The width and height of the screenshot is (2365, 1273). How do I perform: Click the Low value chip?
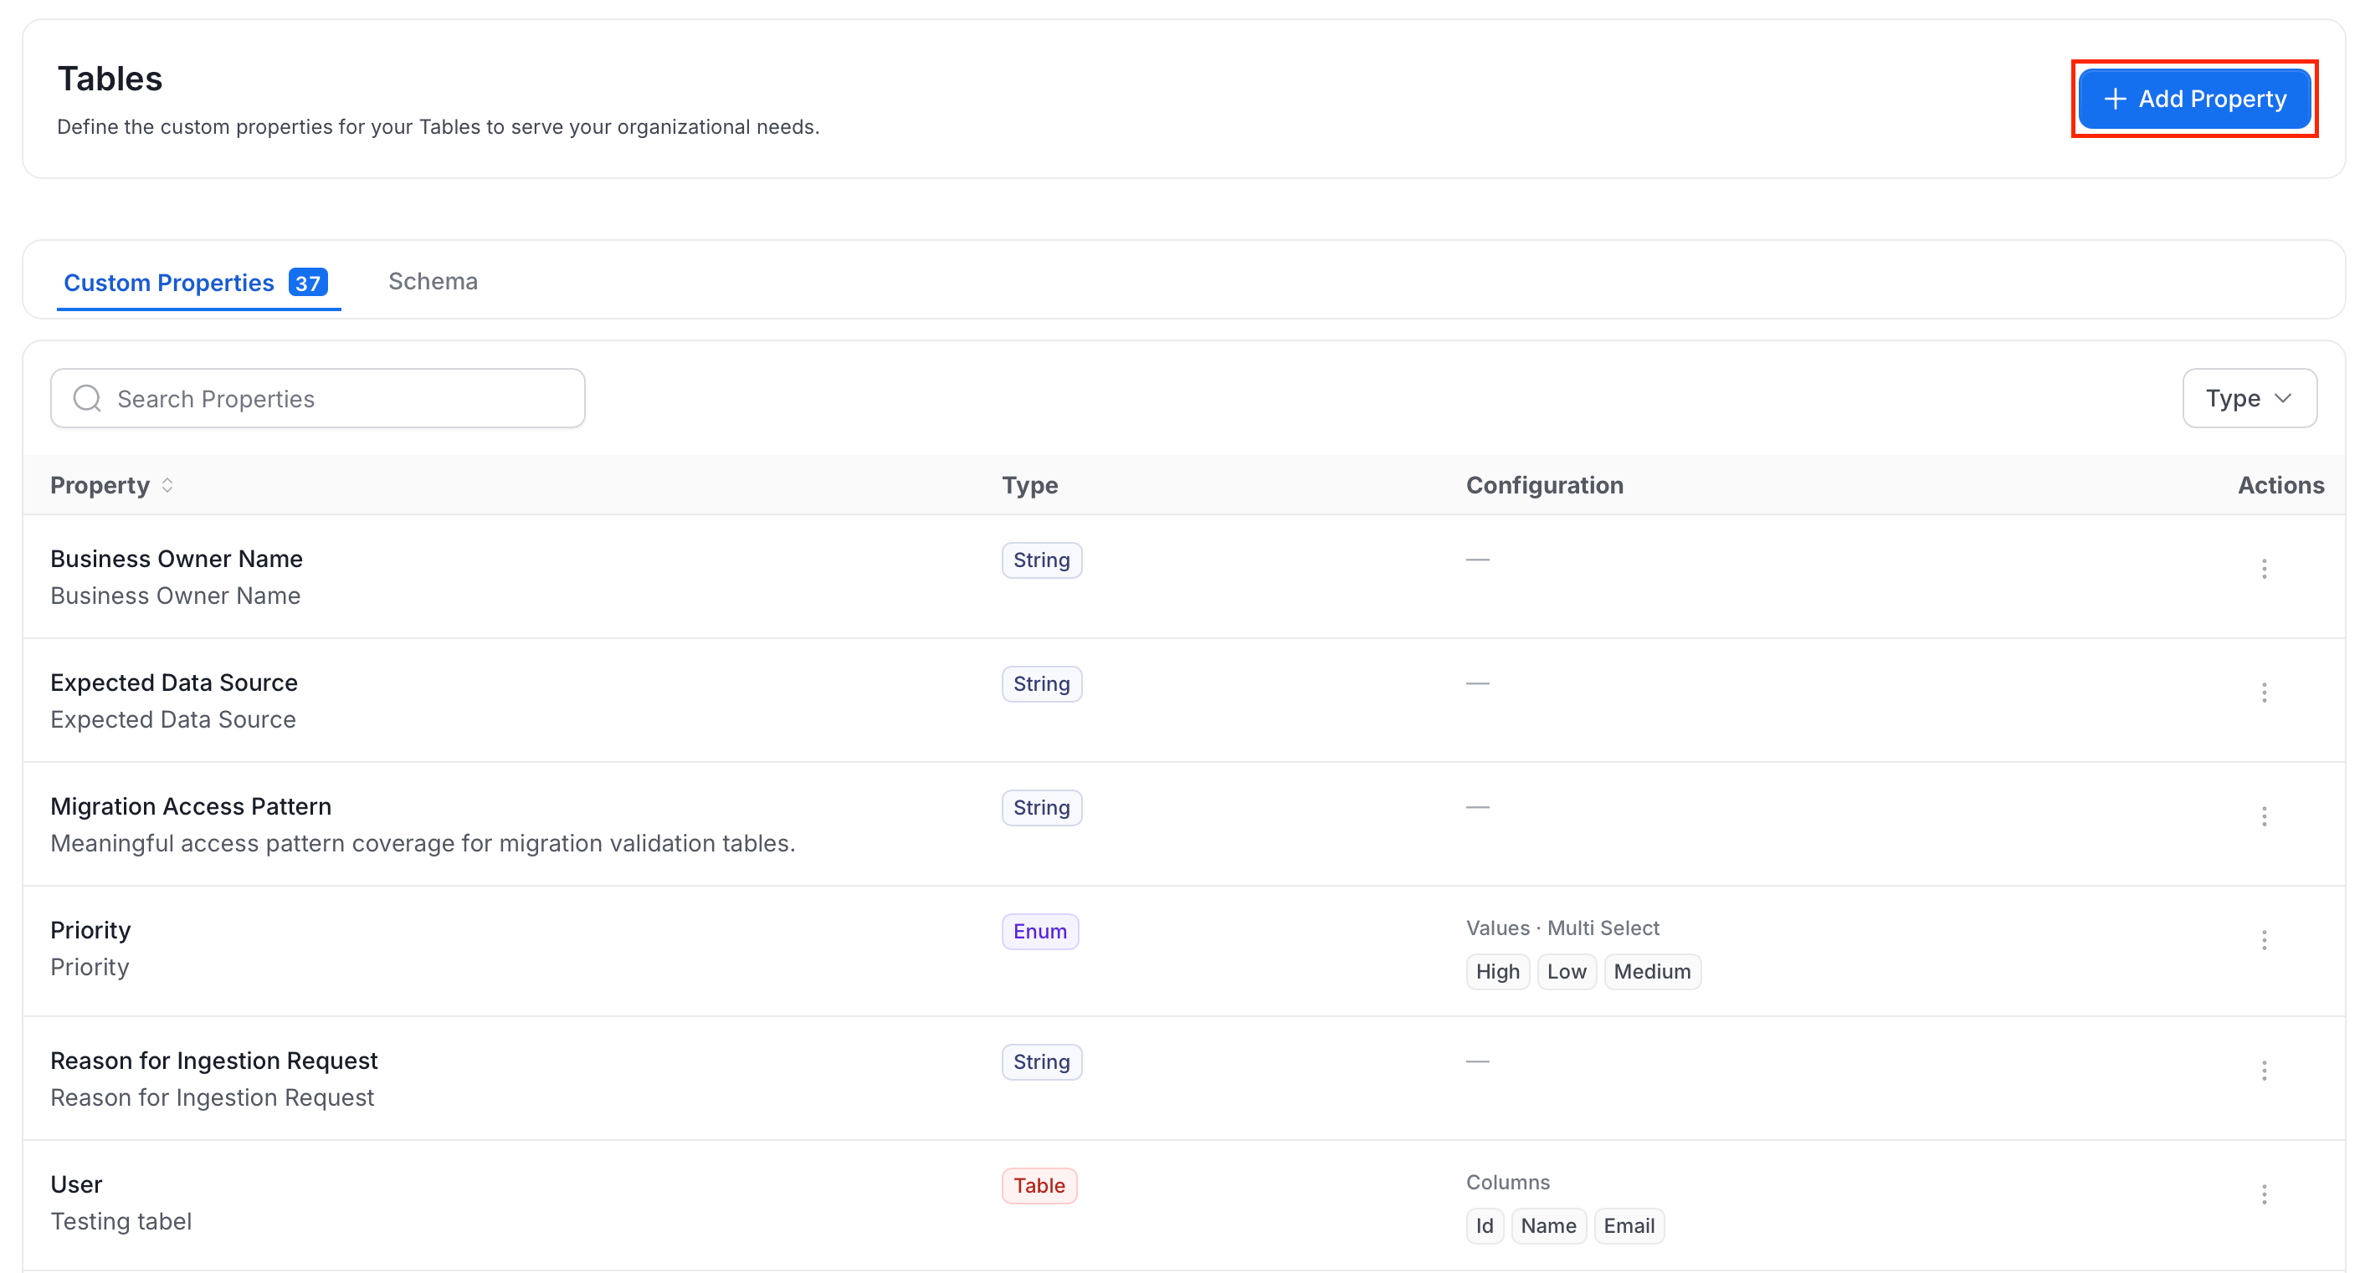coord(1567,972)
